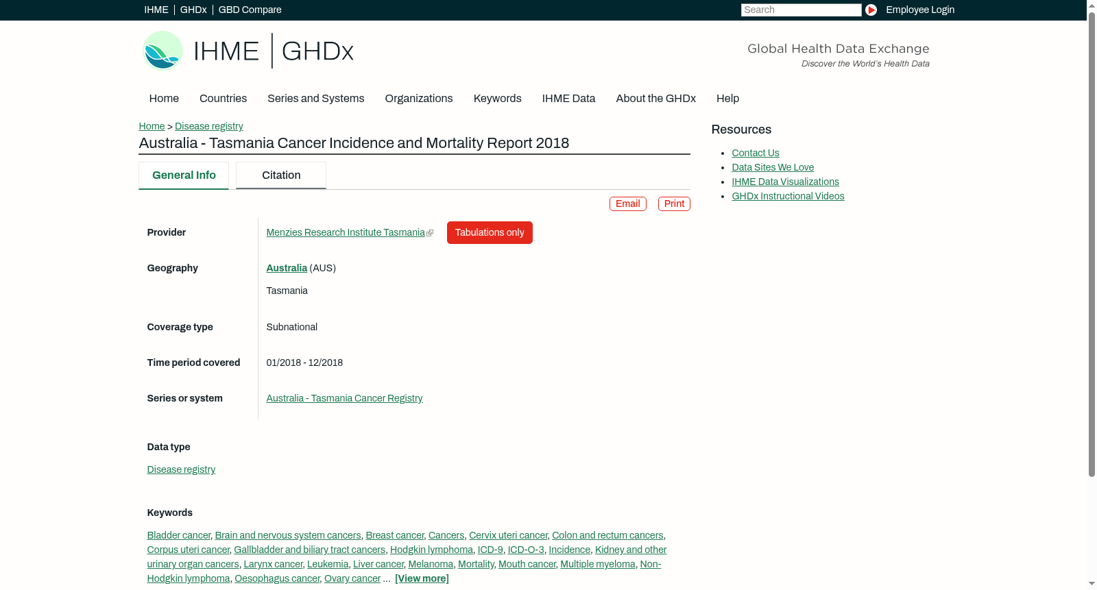Screen dimensions: 1097x590
Task: Click the IHME GHDx logo
Action: pyautogui.click(x=248, y=51)
